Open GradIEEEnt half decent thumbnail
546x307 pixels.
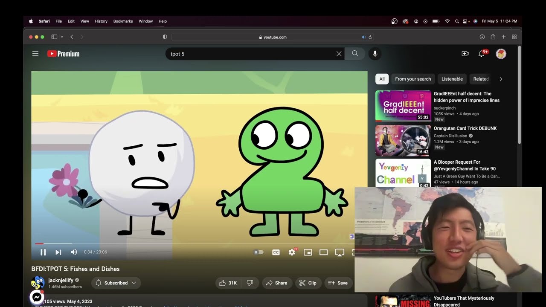pos(403,106)
